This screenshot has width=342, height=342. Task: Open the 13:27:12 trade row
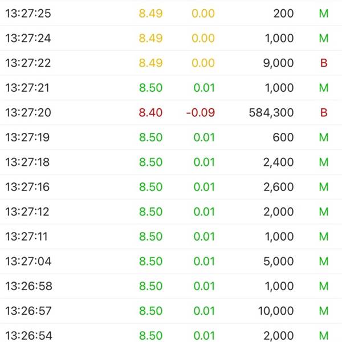(x=171, y=212)
